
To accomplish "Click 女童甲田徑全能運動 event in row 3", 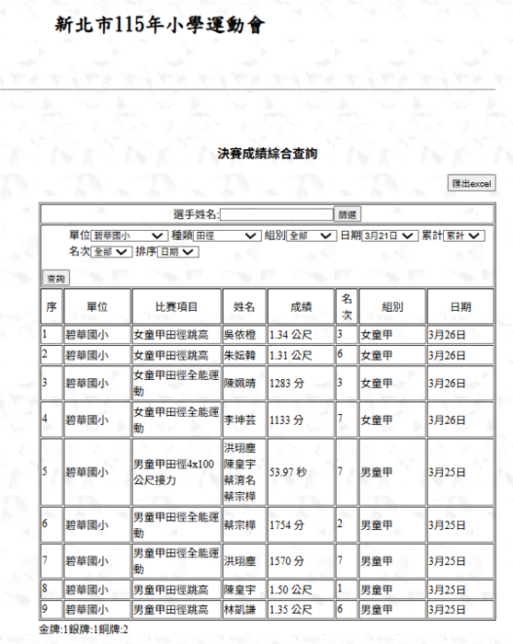I will [177, 384].
